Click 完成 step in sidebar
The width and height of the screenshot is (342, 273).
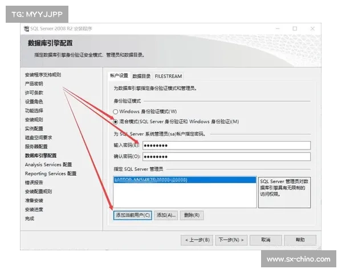pyautogui.click(x=30, y=218)
